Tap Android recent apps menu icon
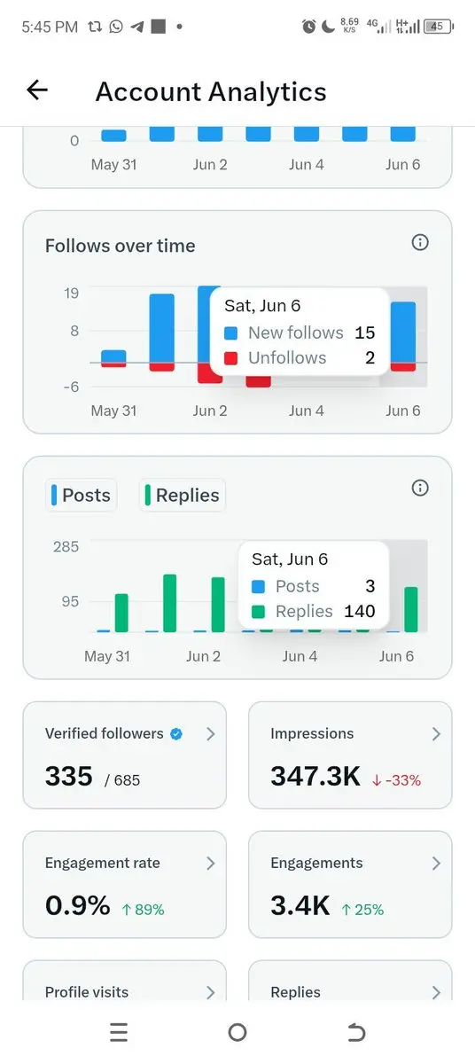Viewport: 475px width, 1064px height. [x=119, y=1032]
